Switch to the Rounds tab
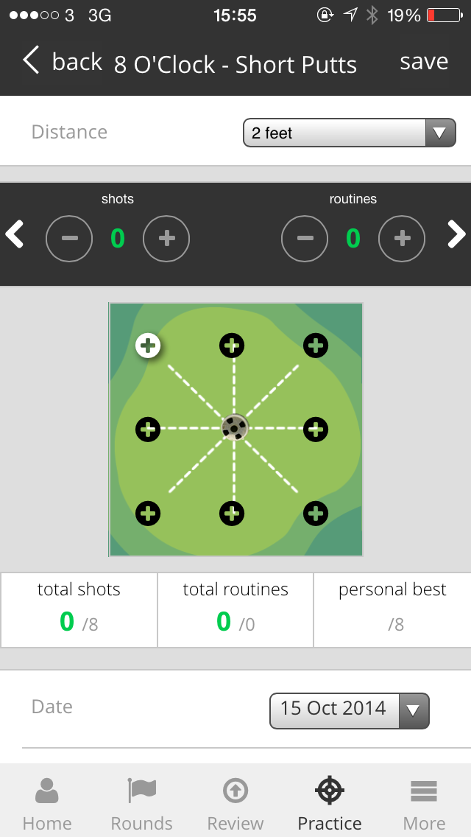 (141, 803)
